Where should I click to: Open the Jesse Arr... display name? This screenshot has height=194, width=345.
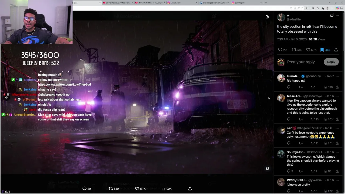(294, 96)
